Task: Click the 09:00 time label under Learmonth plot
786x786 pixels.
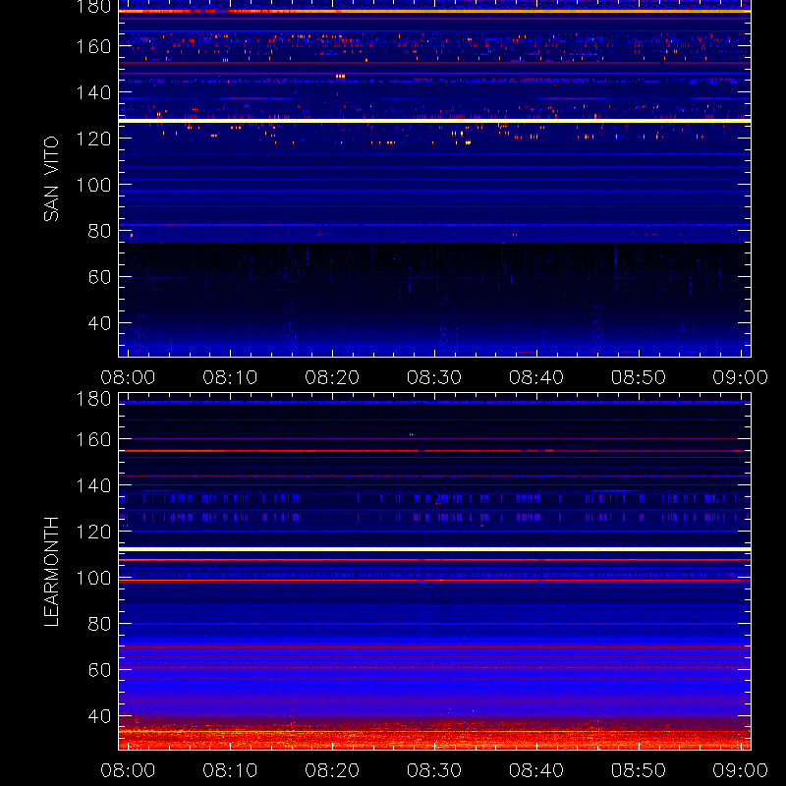Action: pyautogui.click(x=741, y=770)
